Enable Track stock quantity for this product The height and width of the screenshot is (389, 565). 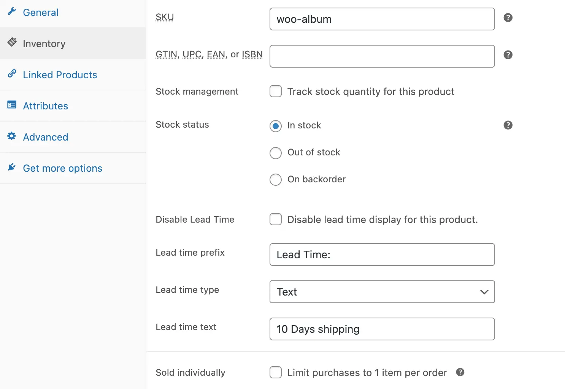point(276,91)
